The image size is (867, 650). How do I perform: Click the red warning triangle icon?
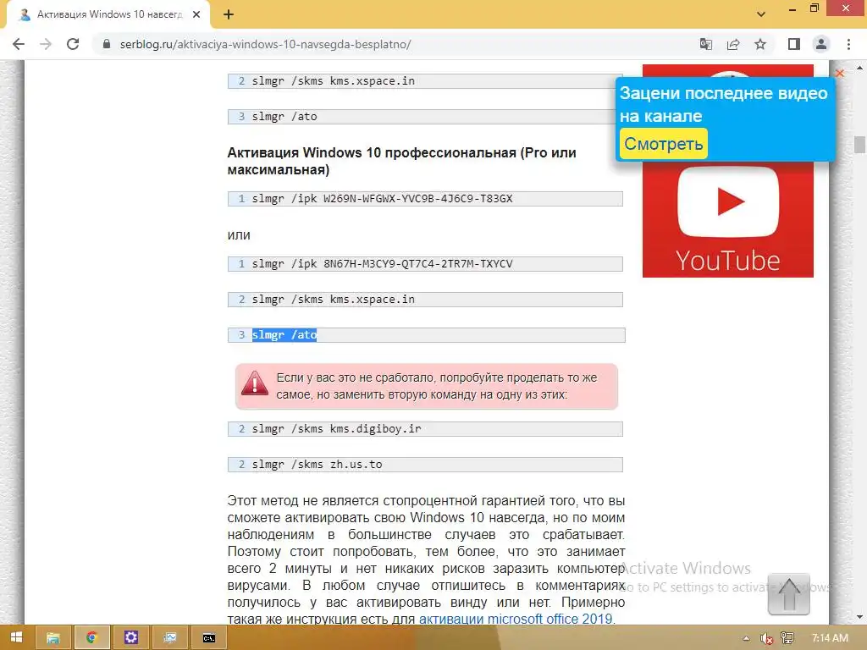[255, 383]
